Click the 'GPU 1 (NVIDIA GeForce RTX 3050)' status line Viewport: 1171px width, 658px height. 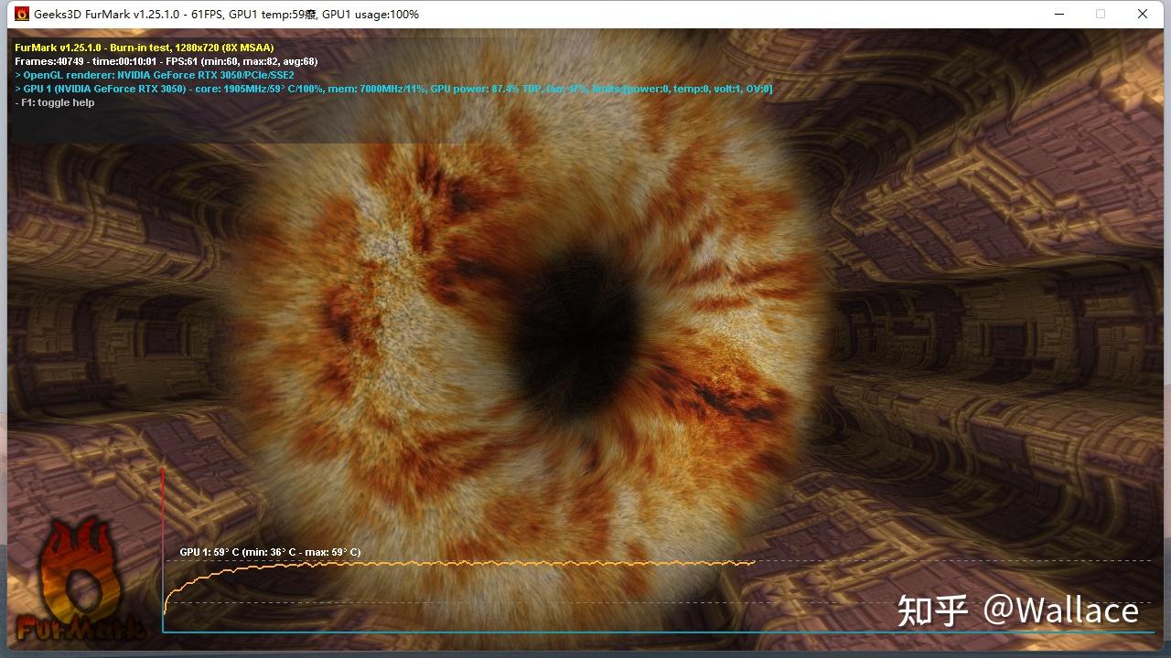(x=394, y=89)
